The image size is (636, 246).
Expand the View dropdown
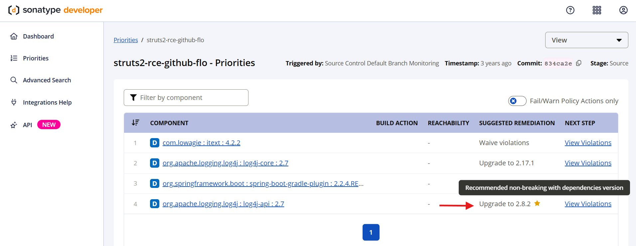[x=586, y=40]
